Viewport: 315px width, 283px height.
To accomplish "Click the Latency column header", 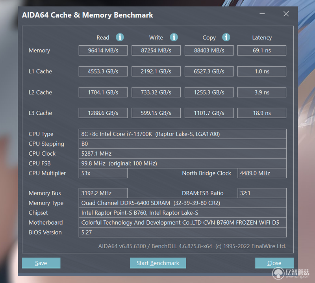I will click(x=262, y=38).
